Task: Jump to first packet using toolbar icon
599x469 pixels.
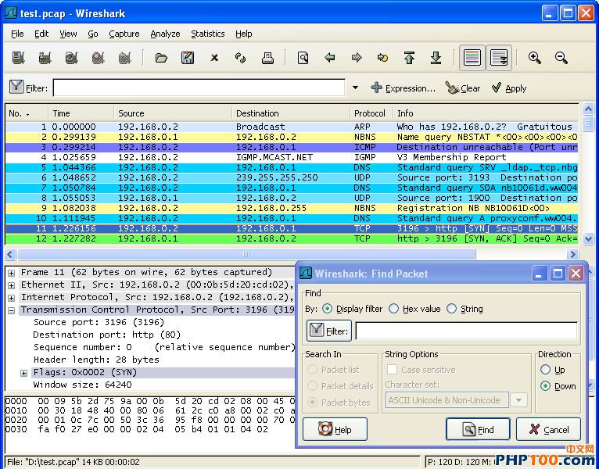Action: coord(409,58)
